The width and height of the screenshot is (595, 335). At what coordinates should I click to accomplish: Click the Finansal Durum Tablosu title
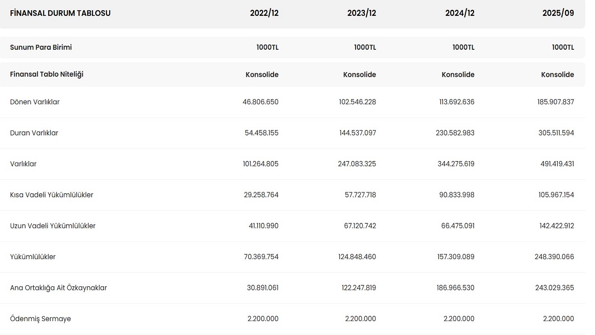coord(60,13)
